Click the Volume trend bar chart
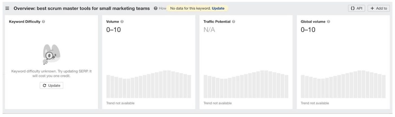 click(149, 84)
